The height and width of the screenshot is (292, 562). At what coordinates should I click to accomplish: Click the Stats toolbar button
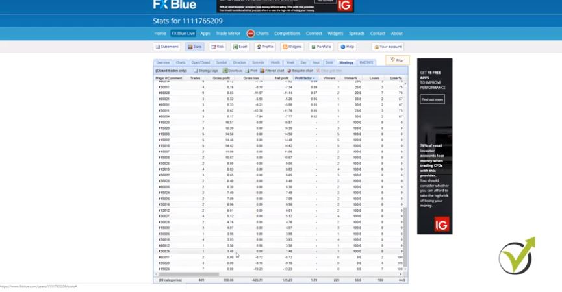[195, 47]
